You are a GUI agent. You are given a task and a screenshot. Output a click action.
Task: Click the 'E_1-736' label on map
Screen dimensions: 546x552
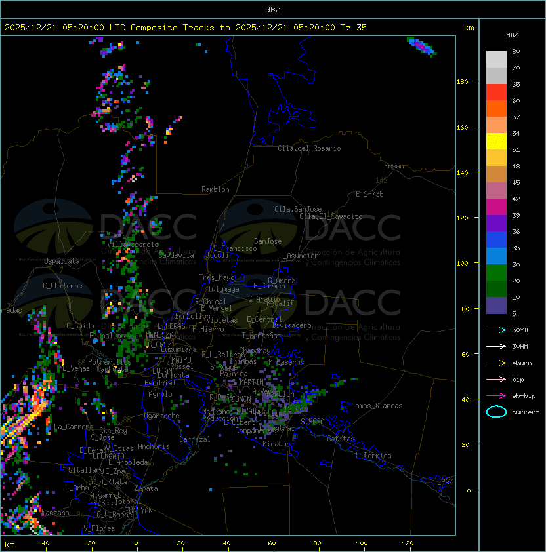(x=369, y=194)
